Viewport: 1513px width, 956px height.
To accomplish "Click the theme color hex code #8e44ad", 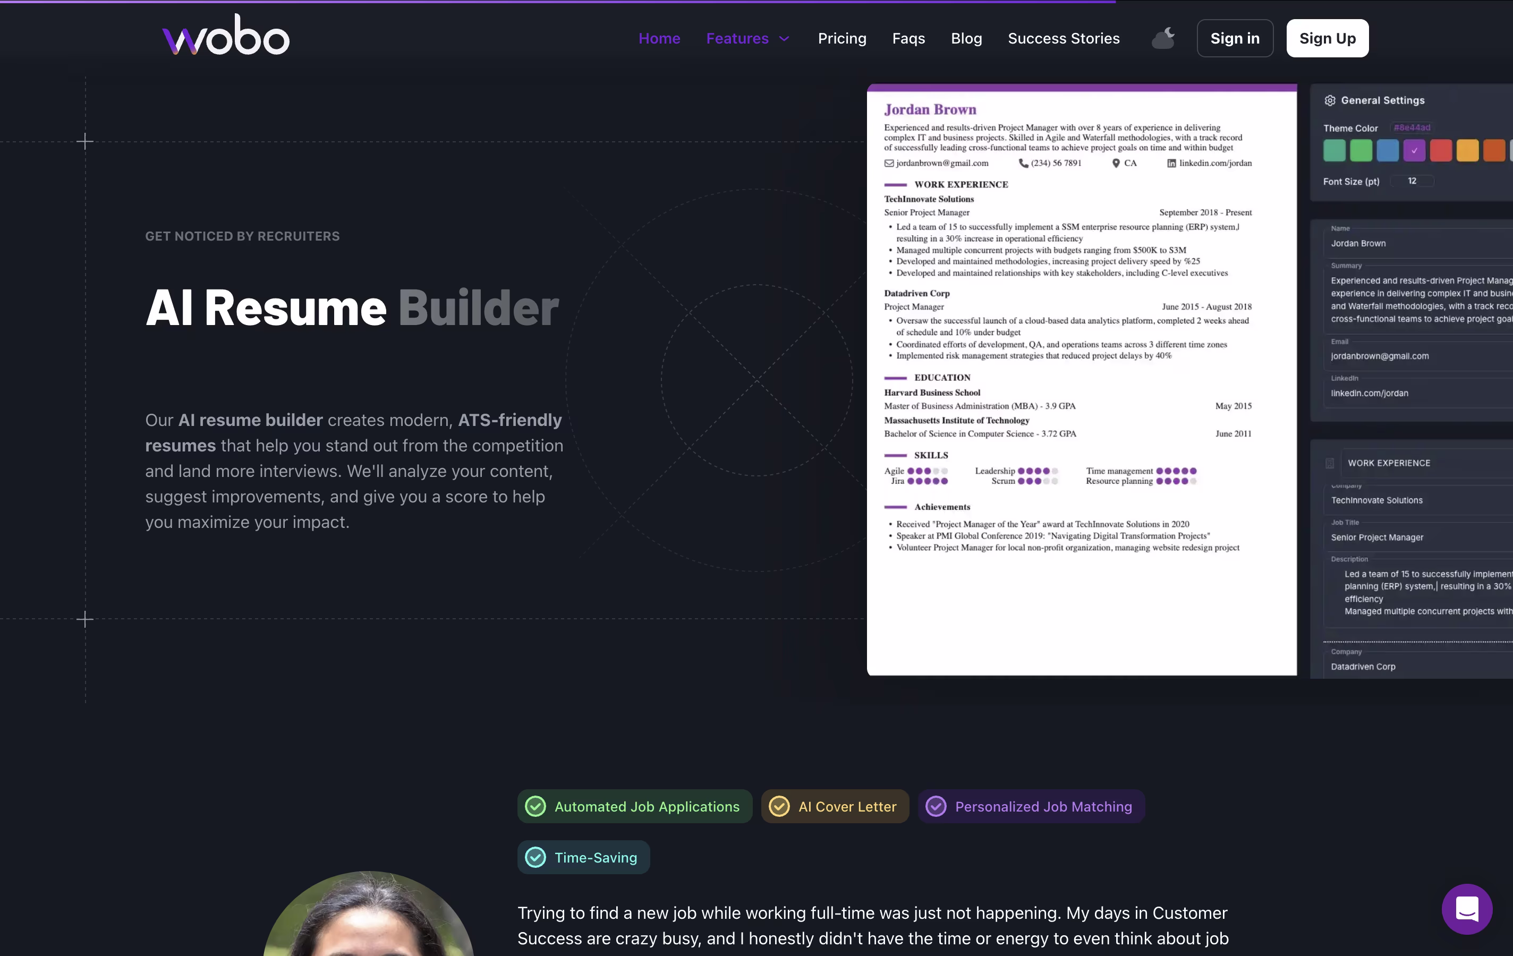I will pyautogui.click(x=1412, y=127).
